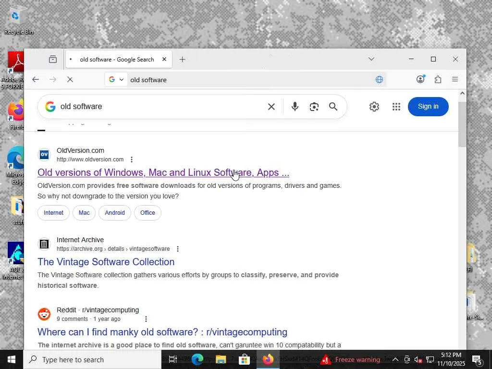
Task: Open 'The Vintage Software Collection' result
Action: [x=106, y=262]
